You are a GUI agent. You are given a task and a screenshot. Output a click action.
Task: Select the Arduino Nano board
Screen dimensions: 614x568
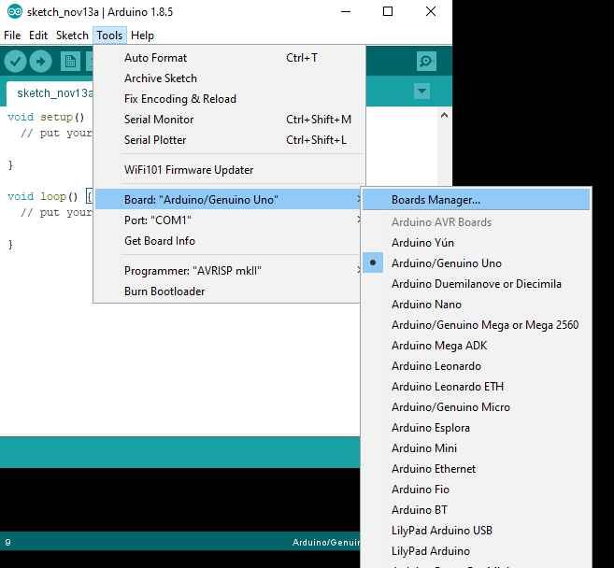[x=477, y=305]
